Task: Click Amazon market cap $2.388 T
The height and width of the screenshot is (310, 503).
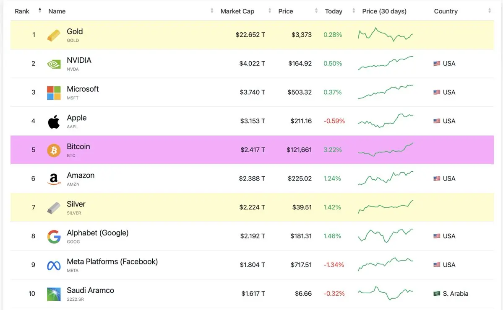Action: pos(252,178)
